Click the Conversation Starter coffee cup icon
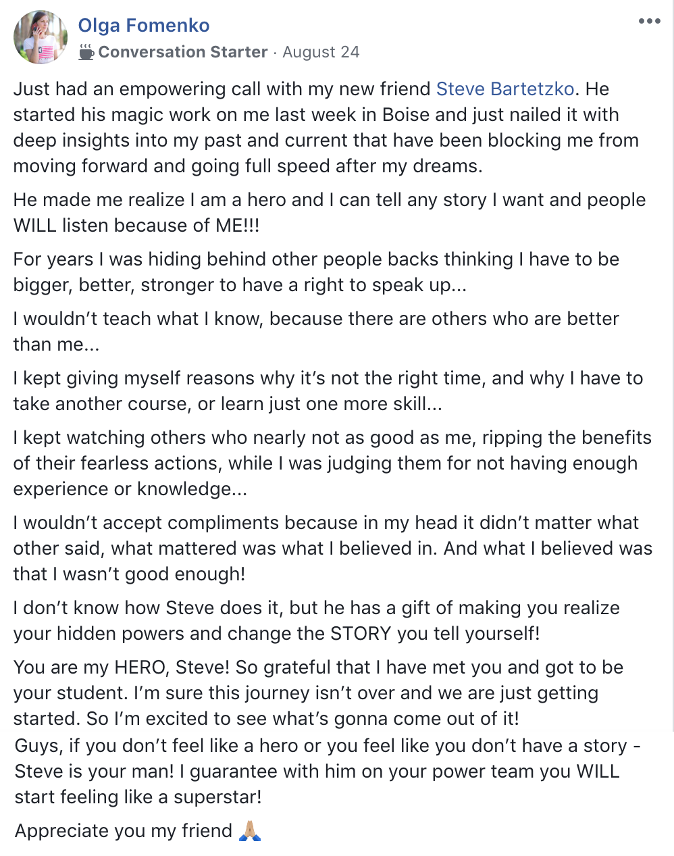 pyautogui.click(x=86, y=52)
